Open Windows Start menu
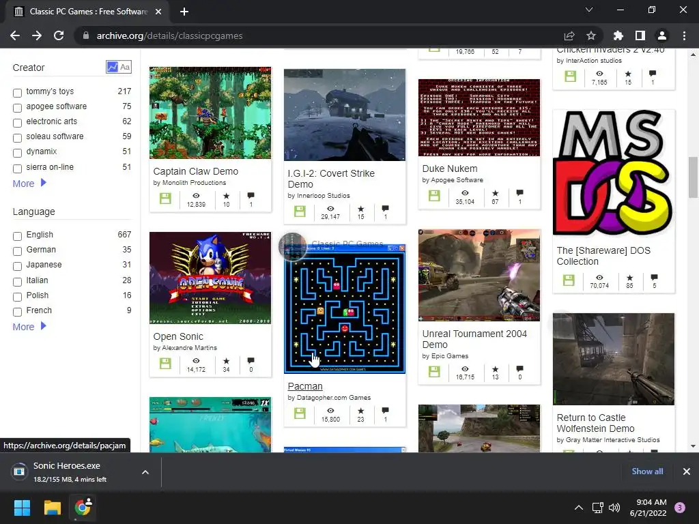This screenshot has width=699, height=524. point(22,508)
